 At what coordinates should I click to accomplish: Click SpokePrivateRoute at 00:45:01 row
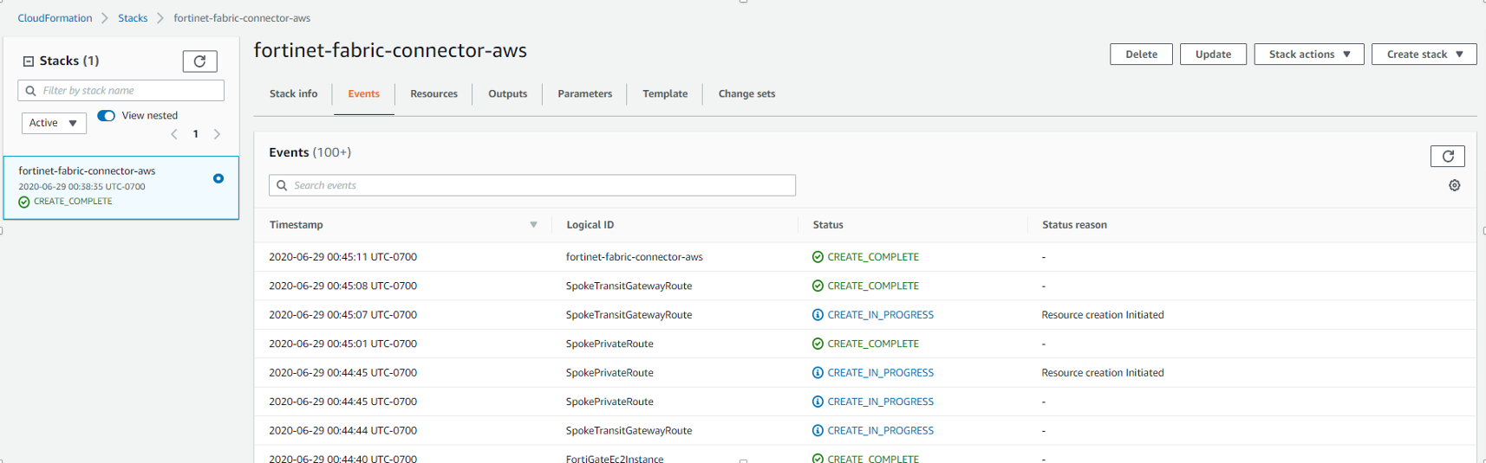click(609, 344)
